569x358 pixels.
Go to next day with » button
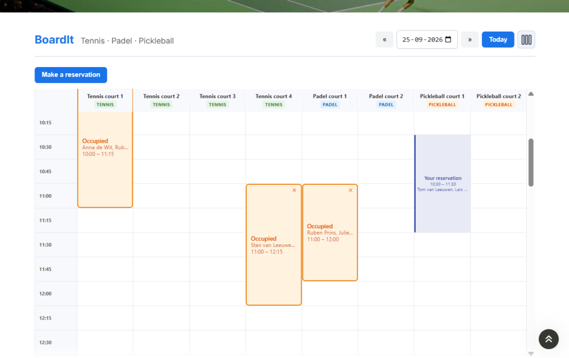(470, 39)
